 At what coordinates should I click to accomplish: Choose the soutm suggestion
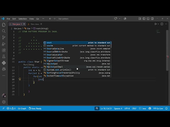(x=77, y=46)
